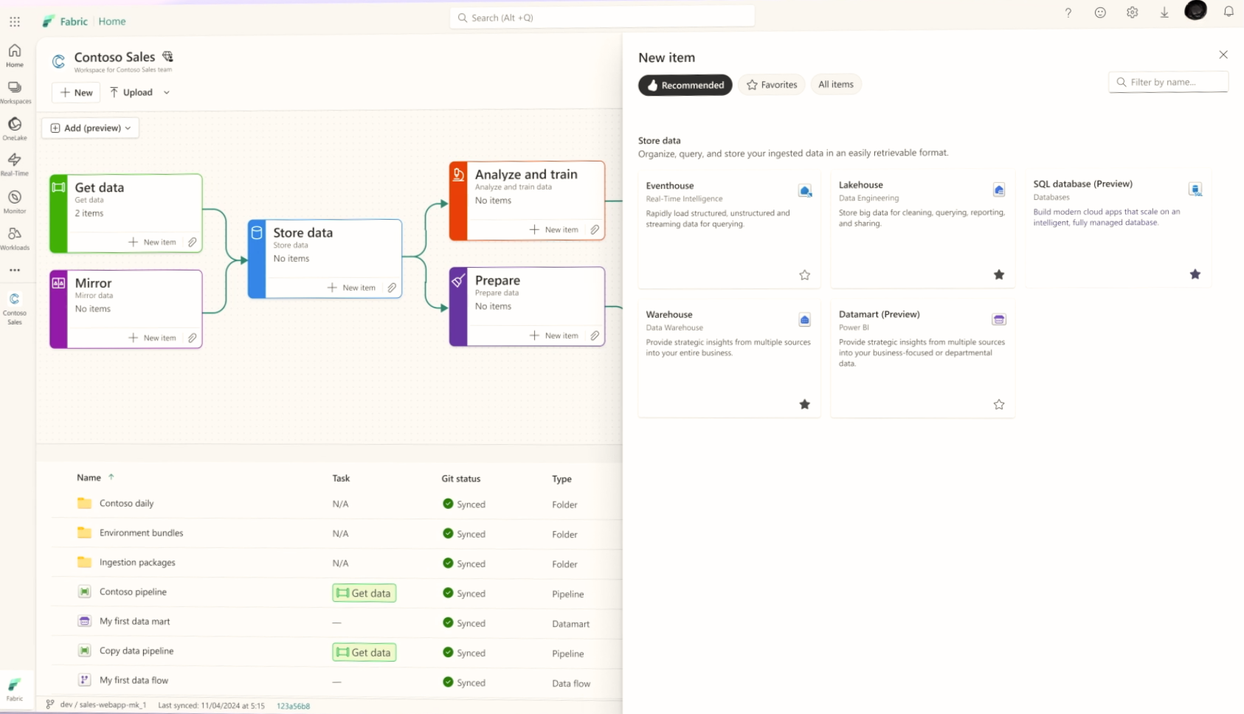Image resolution: width=1244 pixels, height=714 pixels.
Task: Select the Get data task card title
Action: (x=99, y=187)
